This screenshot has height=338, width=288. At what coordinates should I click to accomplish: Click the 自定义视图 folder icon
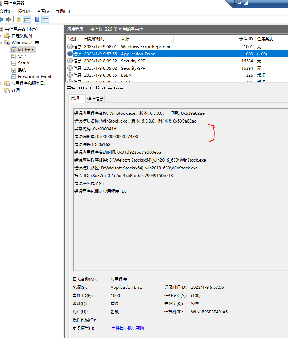[x=7, y=36]
